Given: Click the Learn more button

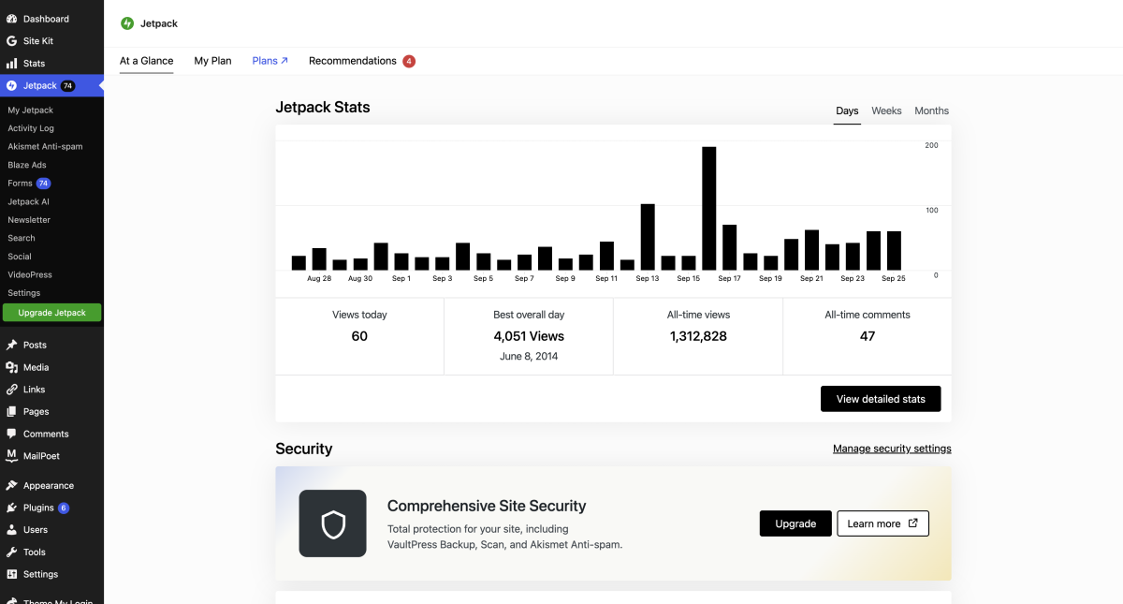Looking at the screenshot, I should (882, 523).
